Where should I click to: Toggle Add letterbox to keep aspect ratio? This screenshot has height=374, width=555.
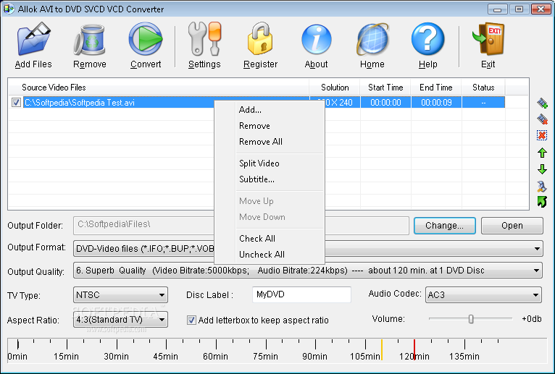[x=191, y=320]
